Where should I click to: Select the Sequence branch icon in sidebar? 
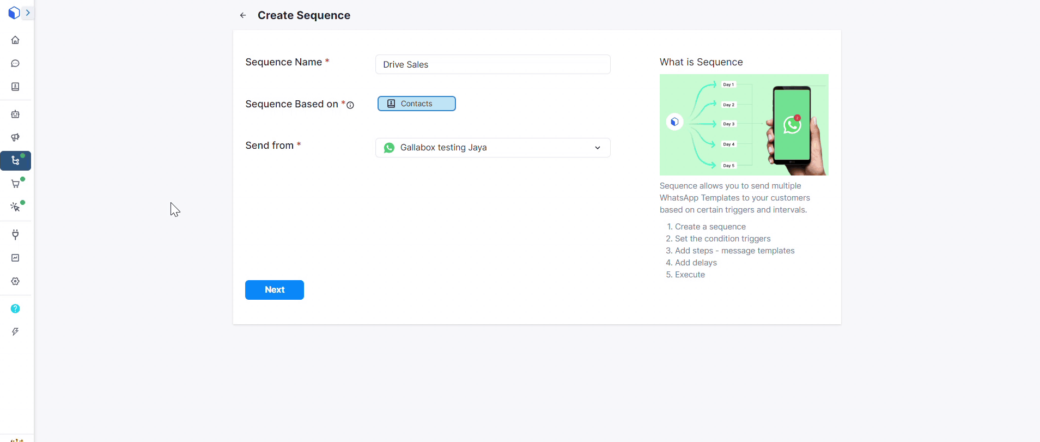15,161
